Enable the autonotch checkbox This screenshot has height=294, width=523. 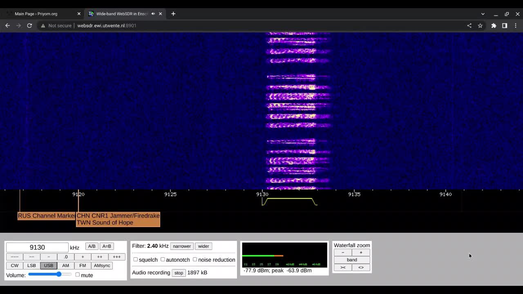coord(163,259)
